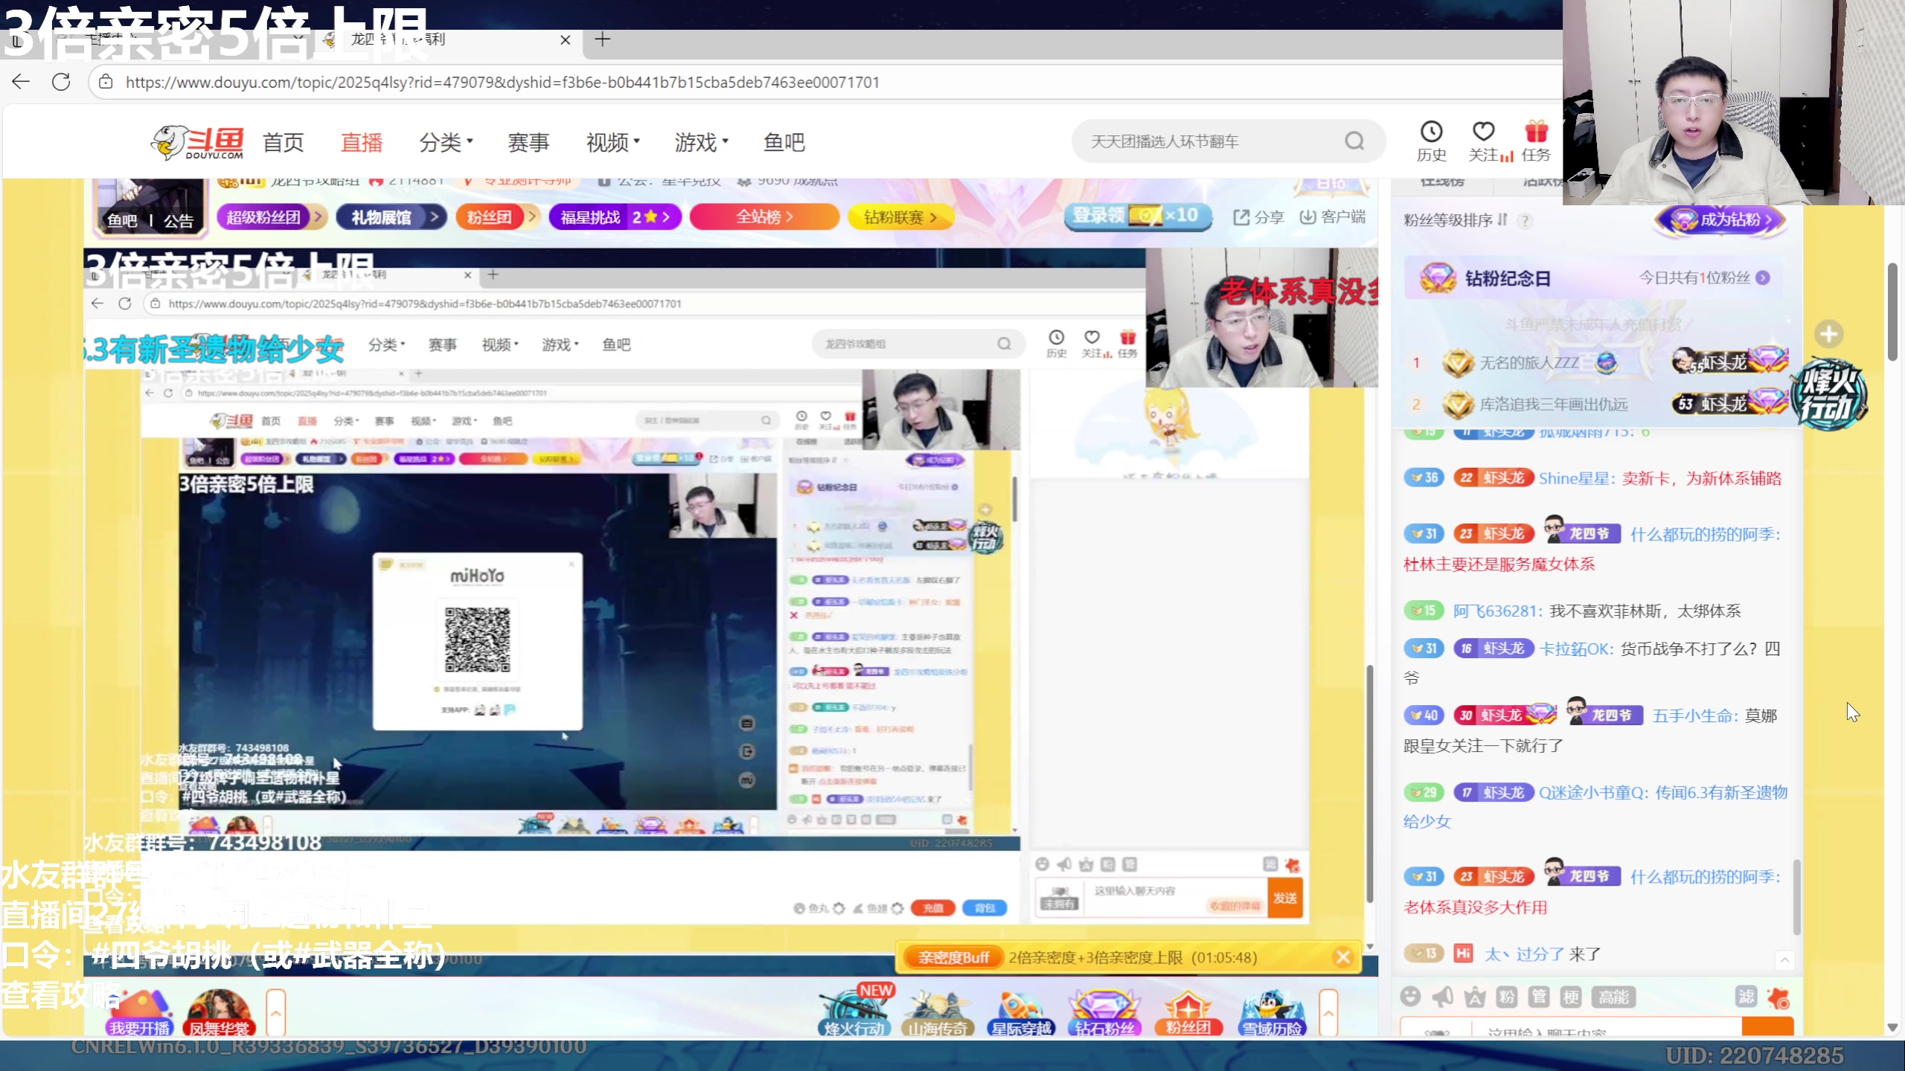1905x1071 pixels.
Task: Toggle the 高能 danmaku filter
Action: 1613,997
